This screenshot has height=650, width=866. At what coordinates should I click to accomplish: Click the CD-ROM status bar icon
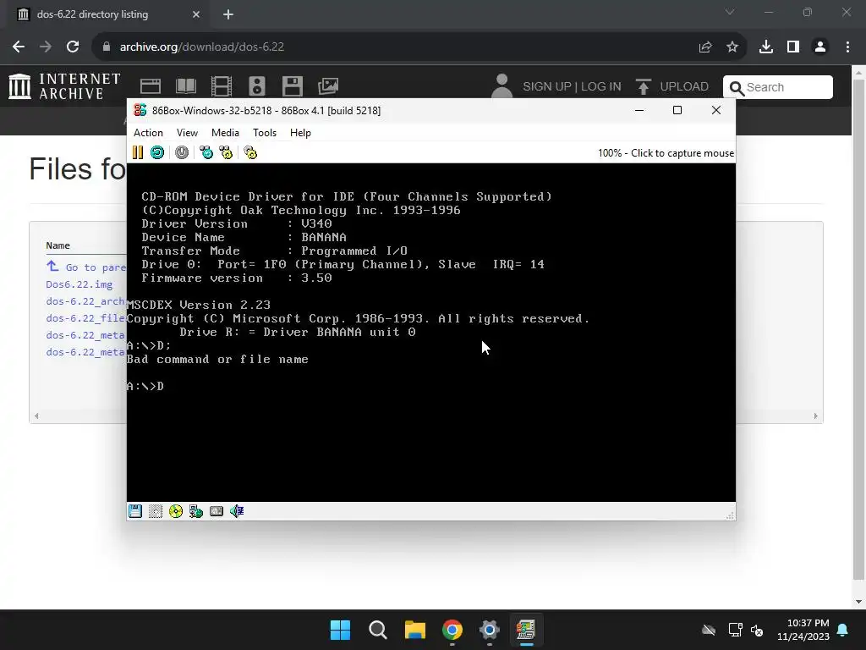coord(176,511)
